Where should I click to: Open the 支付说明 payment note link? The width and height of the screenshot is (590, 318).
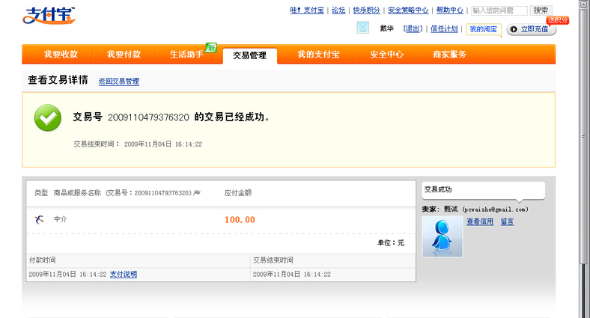point(124,275)
